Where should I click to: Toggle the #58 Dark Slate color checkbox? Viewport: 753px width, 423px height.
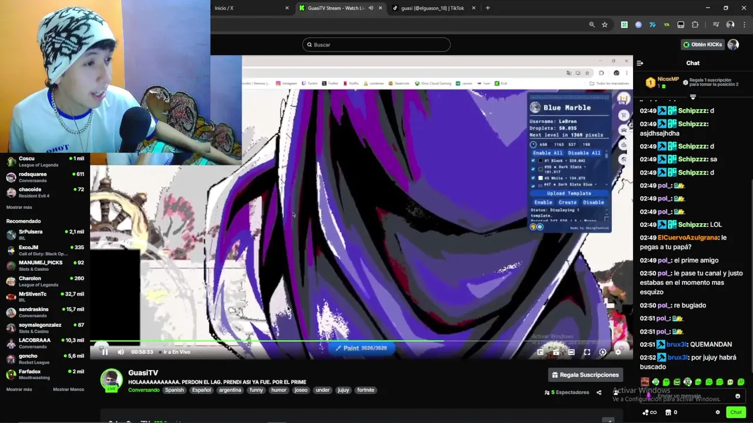click(x=534, y=169)
